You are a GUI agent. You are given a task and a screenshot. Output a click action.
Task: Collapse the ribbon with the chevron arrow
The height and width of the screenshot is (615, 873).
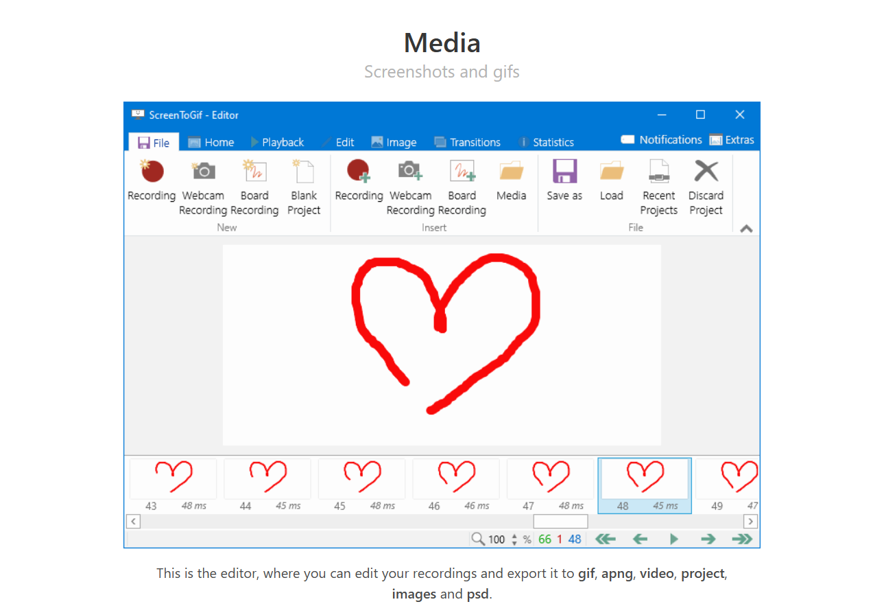(x=746, y=229)
